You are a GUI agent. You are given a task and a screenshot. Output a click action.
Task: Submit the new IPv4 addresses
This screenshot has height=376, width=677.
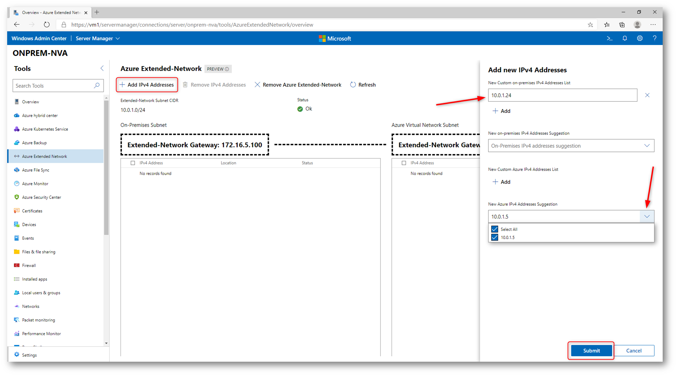point(591,350)
